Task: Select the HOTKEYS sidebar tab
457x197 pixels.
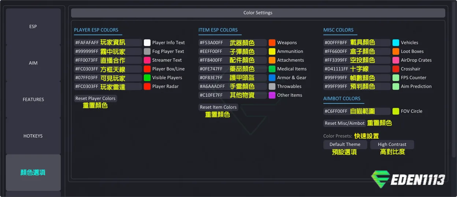Action: click(33, 136)
